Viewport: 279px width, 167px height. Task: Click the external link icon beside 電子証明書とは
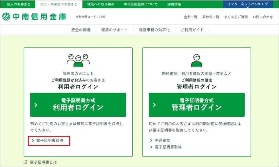tap(25, 162)
